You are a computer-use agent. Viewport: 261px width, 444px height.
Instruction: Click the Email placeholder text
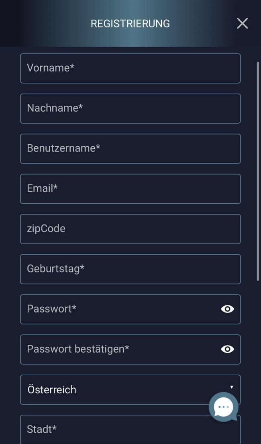(x=42, y=188)
